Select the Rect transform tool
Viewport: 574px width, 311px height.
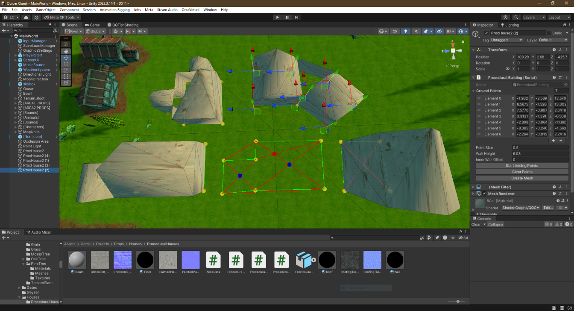pos(66,76)
